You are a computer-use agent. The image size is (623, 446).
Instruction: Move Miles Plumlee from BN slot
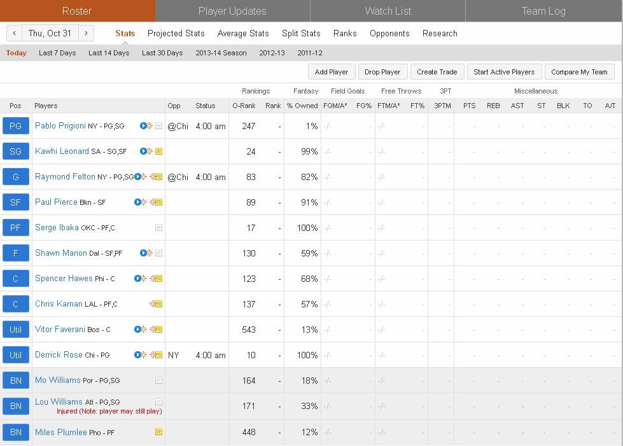(x=15, y=432)
